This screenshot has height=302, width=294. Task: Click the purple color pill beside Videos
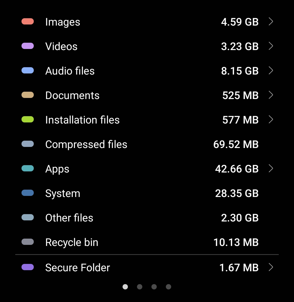tap(27, 46)
